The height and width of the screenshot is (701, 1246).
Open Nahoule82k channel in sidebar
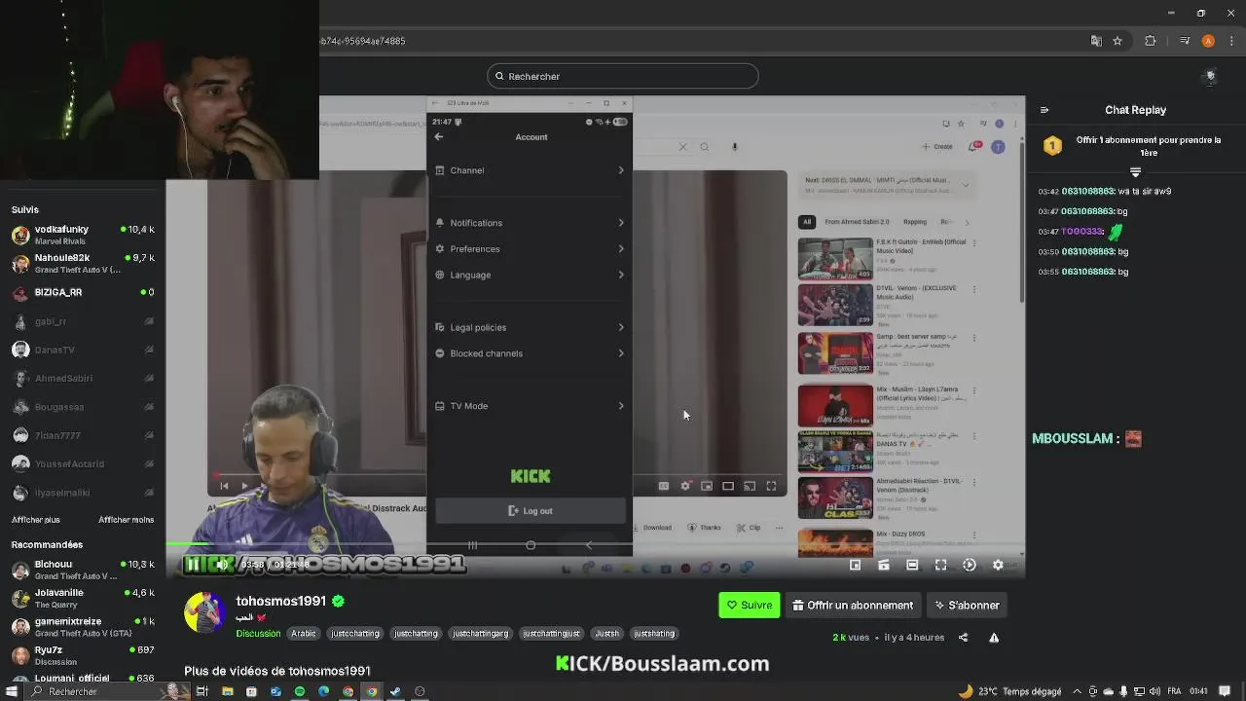tap(82, 263)
